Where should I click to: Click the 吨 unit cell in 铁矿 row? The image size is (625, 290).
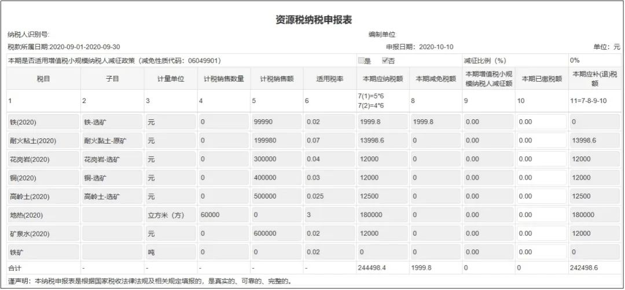[171, 252]
